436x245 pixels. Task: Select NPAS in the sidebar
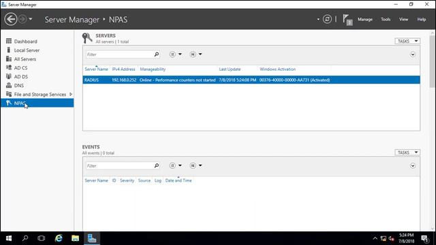pos(37,103)
